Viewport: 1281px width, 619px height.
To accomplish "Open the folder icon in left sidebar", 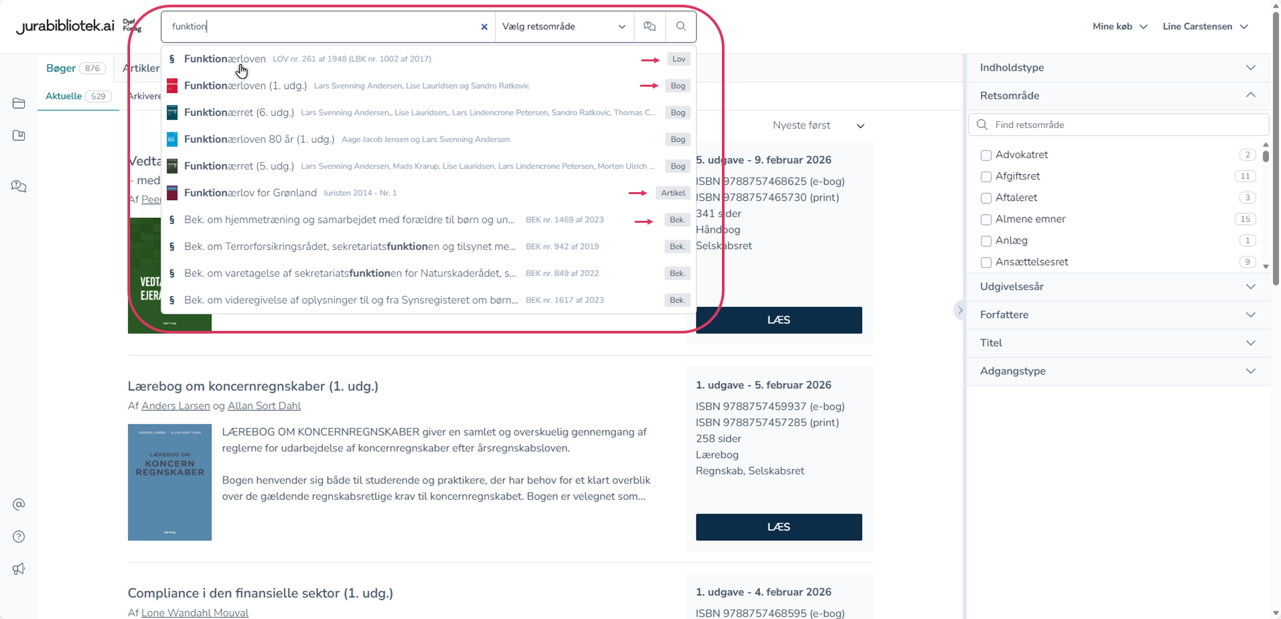I will pyautogui.click(x=19, y=103).
